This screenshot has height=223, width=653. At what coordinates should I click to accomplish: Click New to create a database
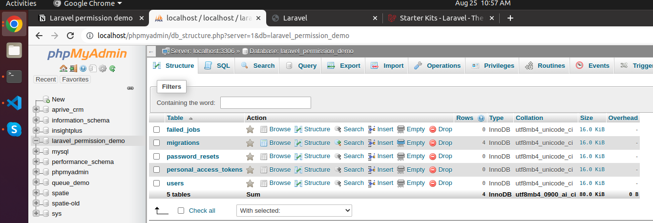click(x=58, y=99)
